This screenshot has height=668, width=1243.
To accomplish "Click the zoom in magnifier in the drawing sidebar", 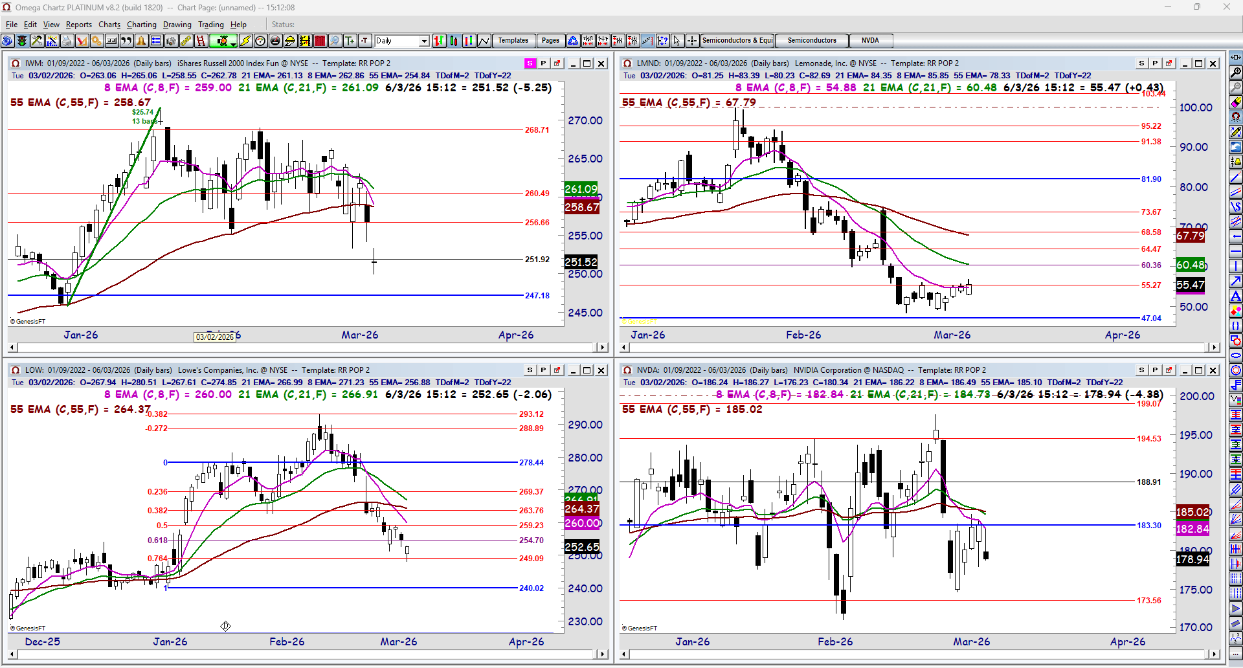I will tap(1236, 72).
